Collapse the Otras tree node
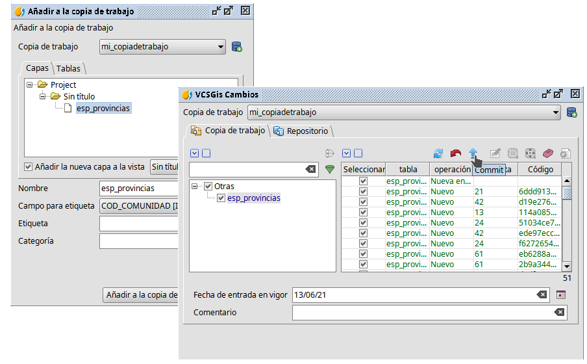 (x=195, y=187)
